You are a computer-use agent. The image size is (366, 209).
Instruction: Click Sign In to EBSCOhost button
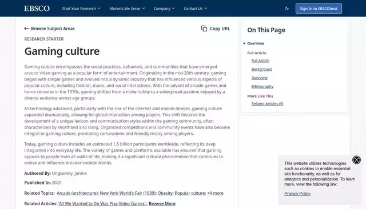[319, 9]
